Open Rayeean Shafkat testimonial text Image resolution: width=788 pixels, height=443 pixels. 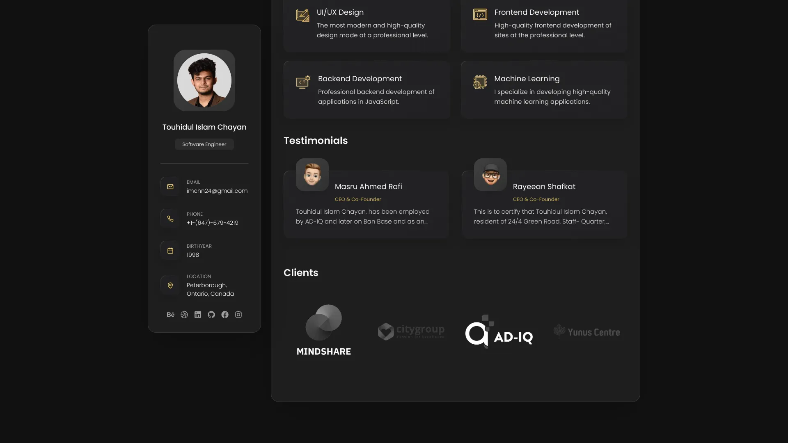click(541, 217)
